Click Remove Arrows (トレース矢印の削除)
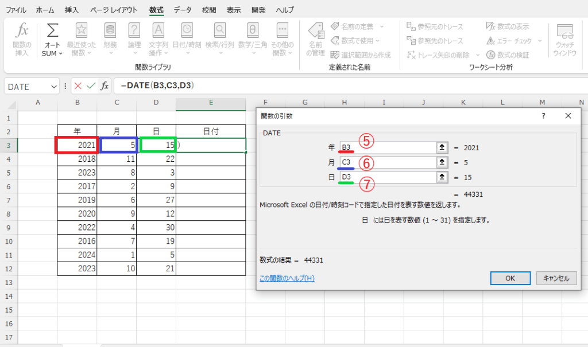The image size is (588, 347). (438, 54)
